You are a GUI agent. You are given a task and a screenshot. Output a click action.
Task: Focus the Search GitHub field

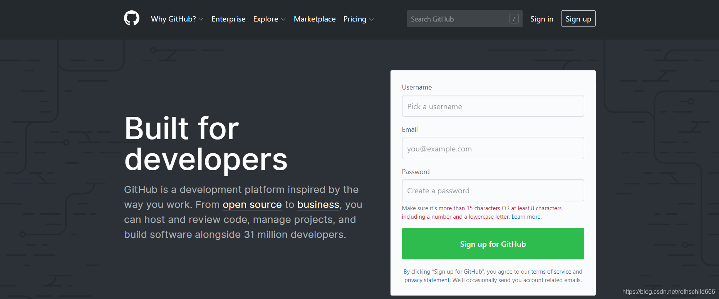(x=458, y=19)
